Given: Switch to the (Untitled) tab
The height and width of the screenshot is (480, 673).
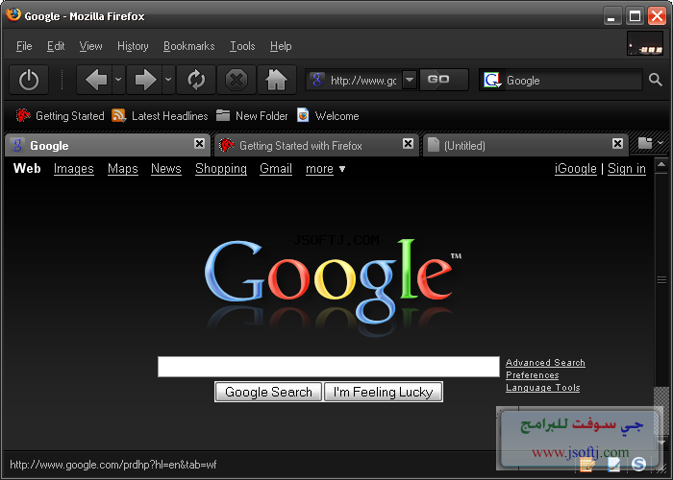Looking at the screenshot, I should [x=526, y=145].
